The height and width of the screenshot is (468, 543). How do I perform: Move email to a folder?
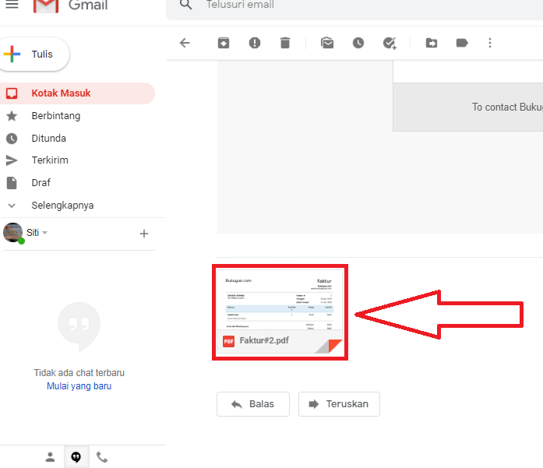432,43
